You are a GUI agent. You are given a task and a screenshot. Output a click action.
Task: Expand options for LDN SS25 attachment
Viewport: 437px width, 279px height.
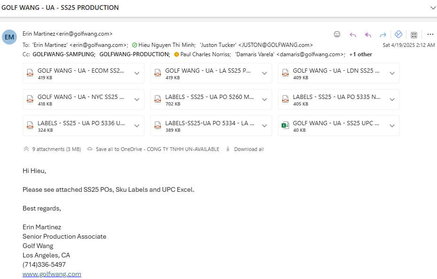[x=392, y=73]
